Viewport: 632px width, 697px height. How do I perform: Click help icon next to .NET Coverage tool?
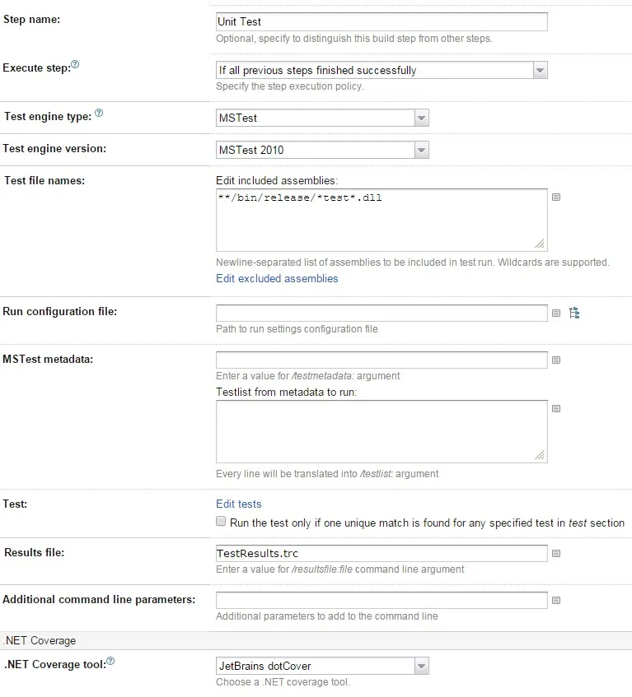[x=110, y=661]
